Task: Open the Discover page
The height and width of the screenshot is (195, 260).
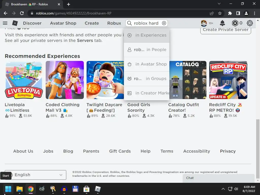Action: tap(32, 23)
